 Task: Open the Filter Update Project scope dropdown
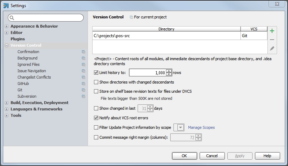180,127
